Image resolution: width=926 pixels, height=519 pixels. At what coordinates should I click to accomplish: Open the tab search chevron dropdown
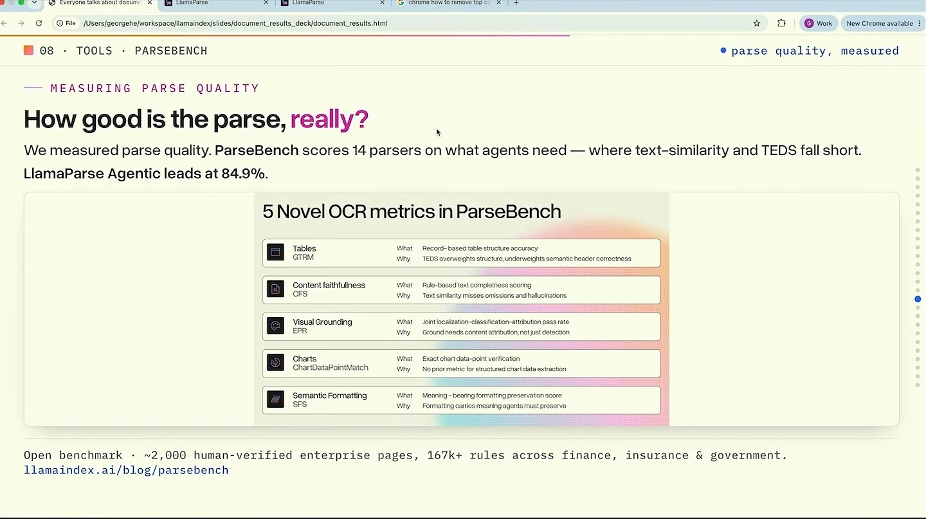(34, 3)
